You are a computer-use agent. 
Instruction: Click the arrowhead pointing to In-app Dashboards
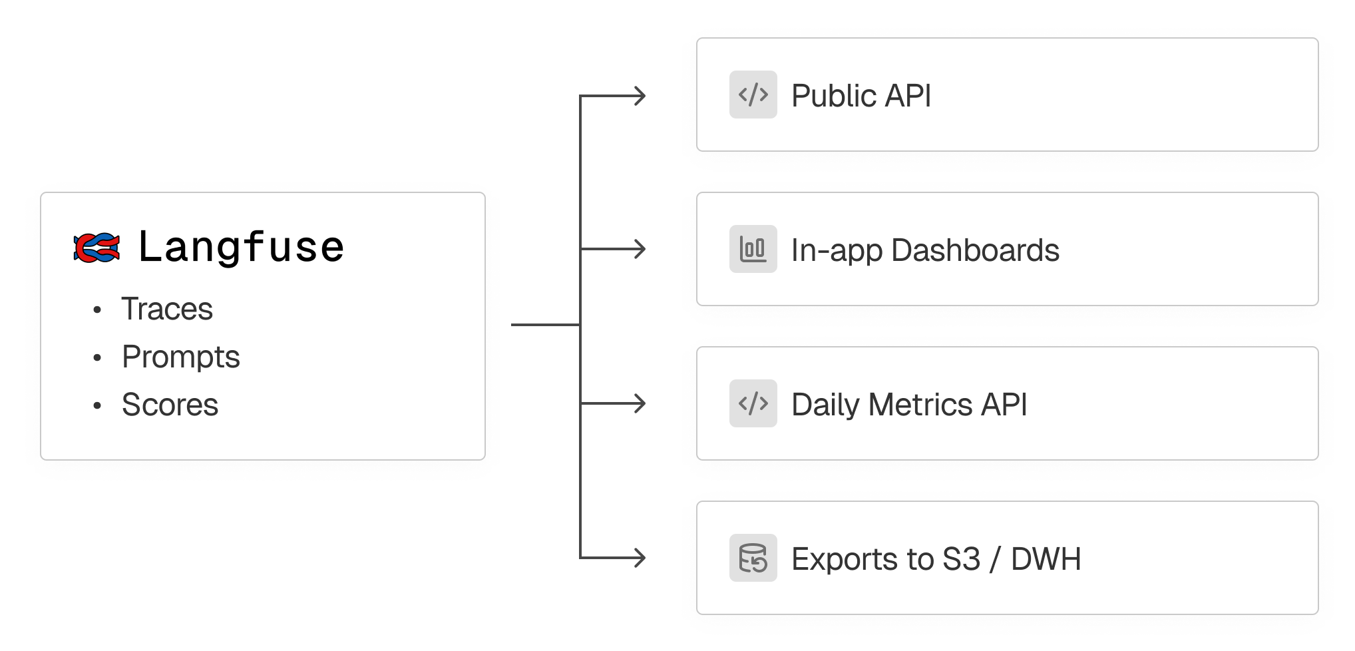640,250
